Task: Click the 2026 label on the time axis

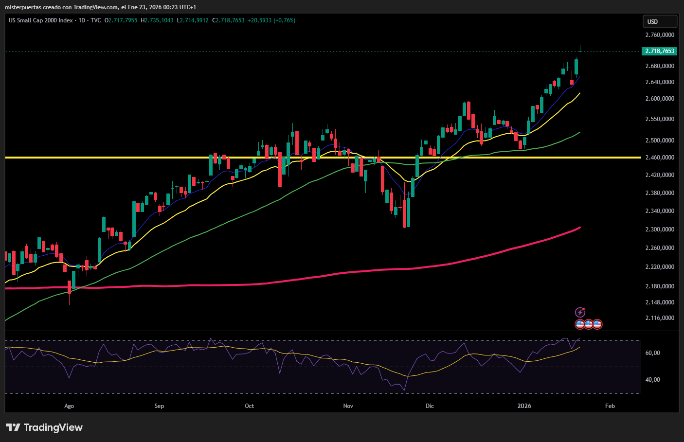Action: (x=524, y=406)
